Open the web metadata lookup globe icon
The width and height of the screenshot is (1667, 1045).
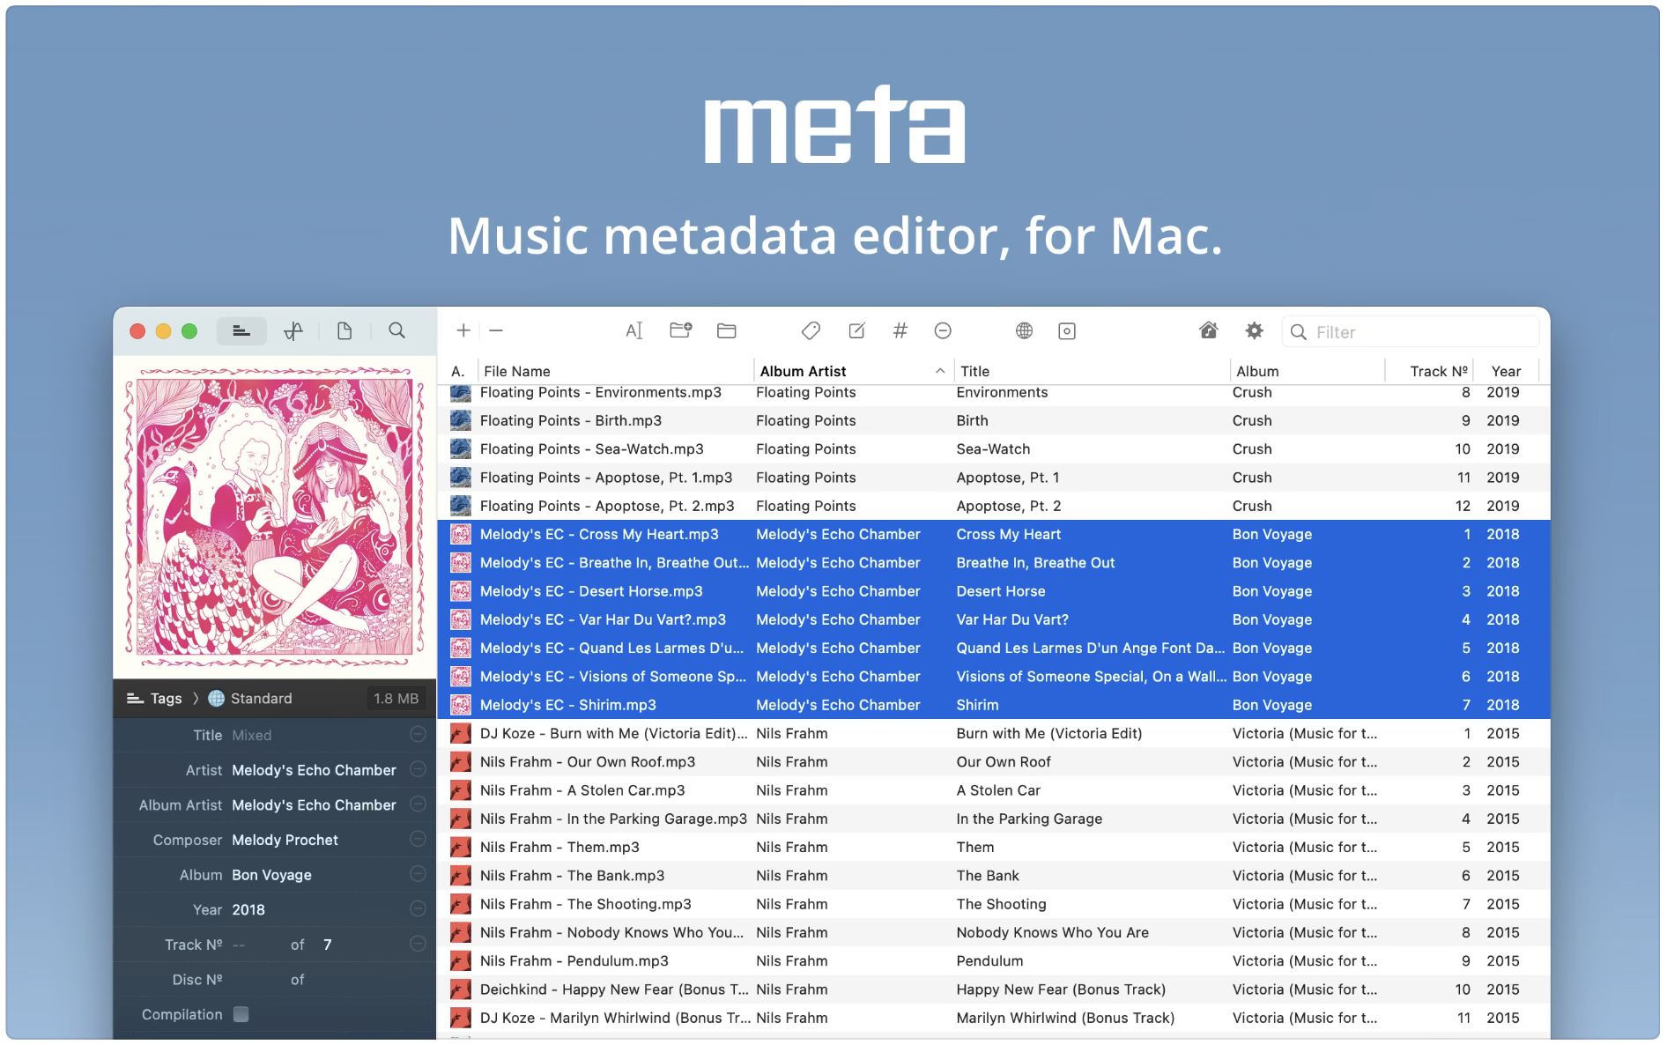tap(1025, 330)
